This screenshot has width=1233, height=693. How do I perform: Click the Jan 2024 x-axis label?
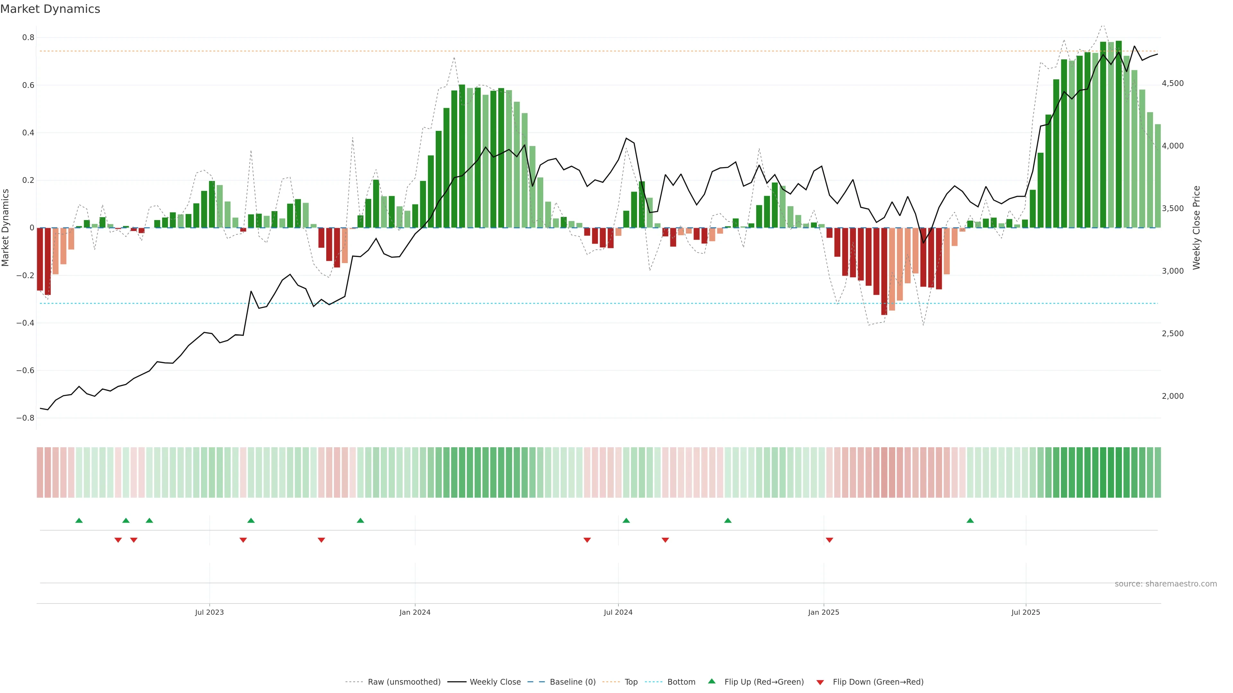pyautogui.click(x=415, y=612)
